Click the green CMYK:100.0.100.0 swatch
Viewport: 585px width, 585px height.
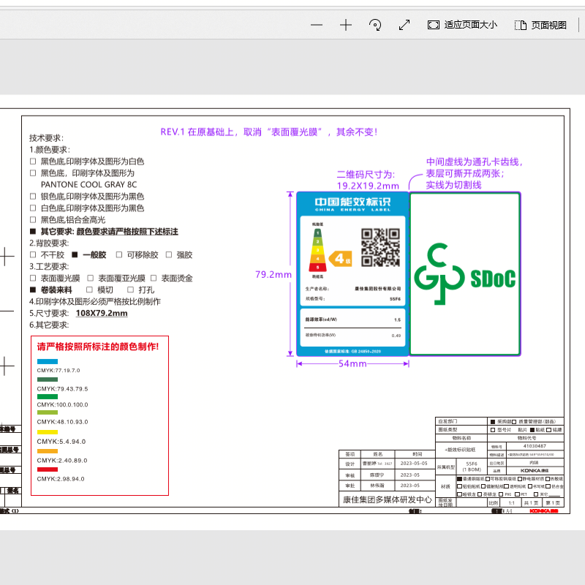pyautogui.click(x=48, y=396)
